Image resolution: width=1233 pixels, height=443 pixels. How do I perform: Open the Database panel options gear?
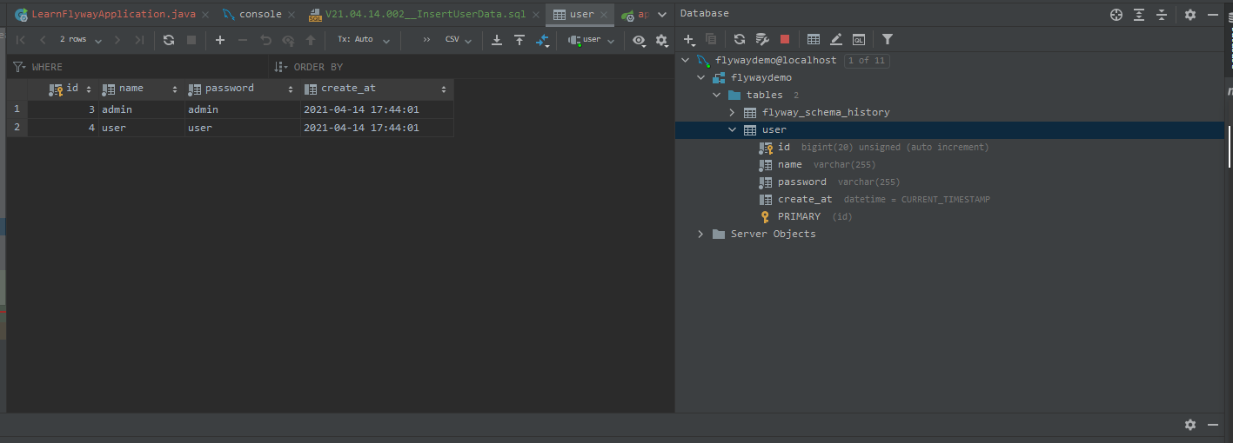pyautogui.click(x=1190, y=15)
